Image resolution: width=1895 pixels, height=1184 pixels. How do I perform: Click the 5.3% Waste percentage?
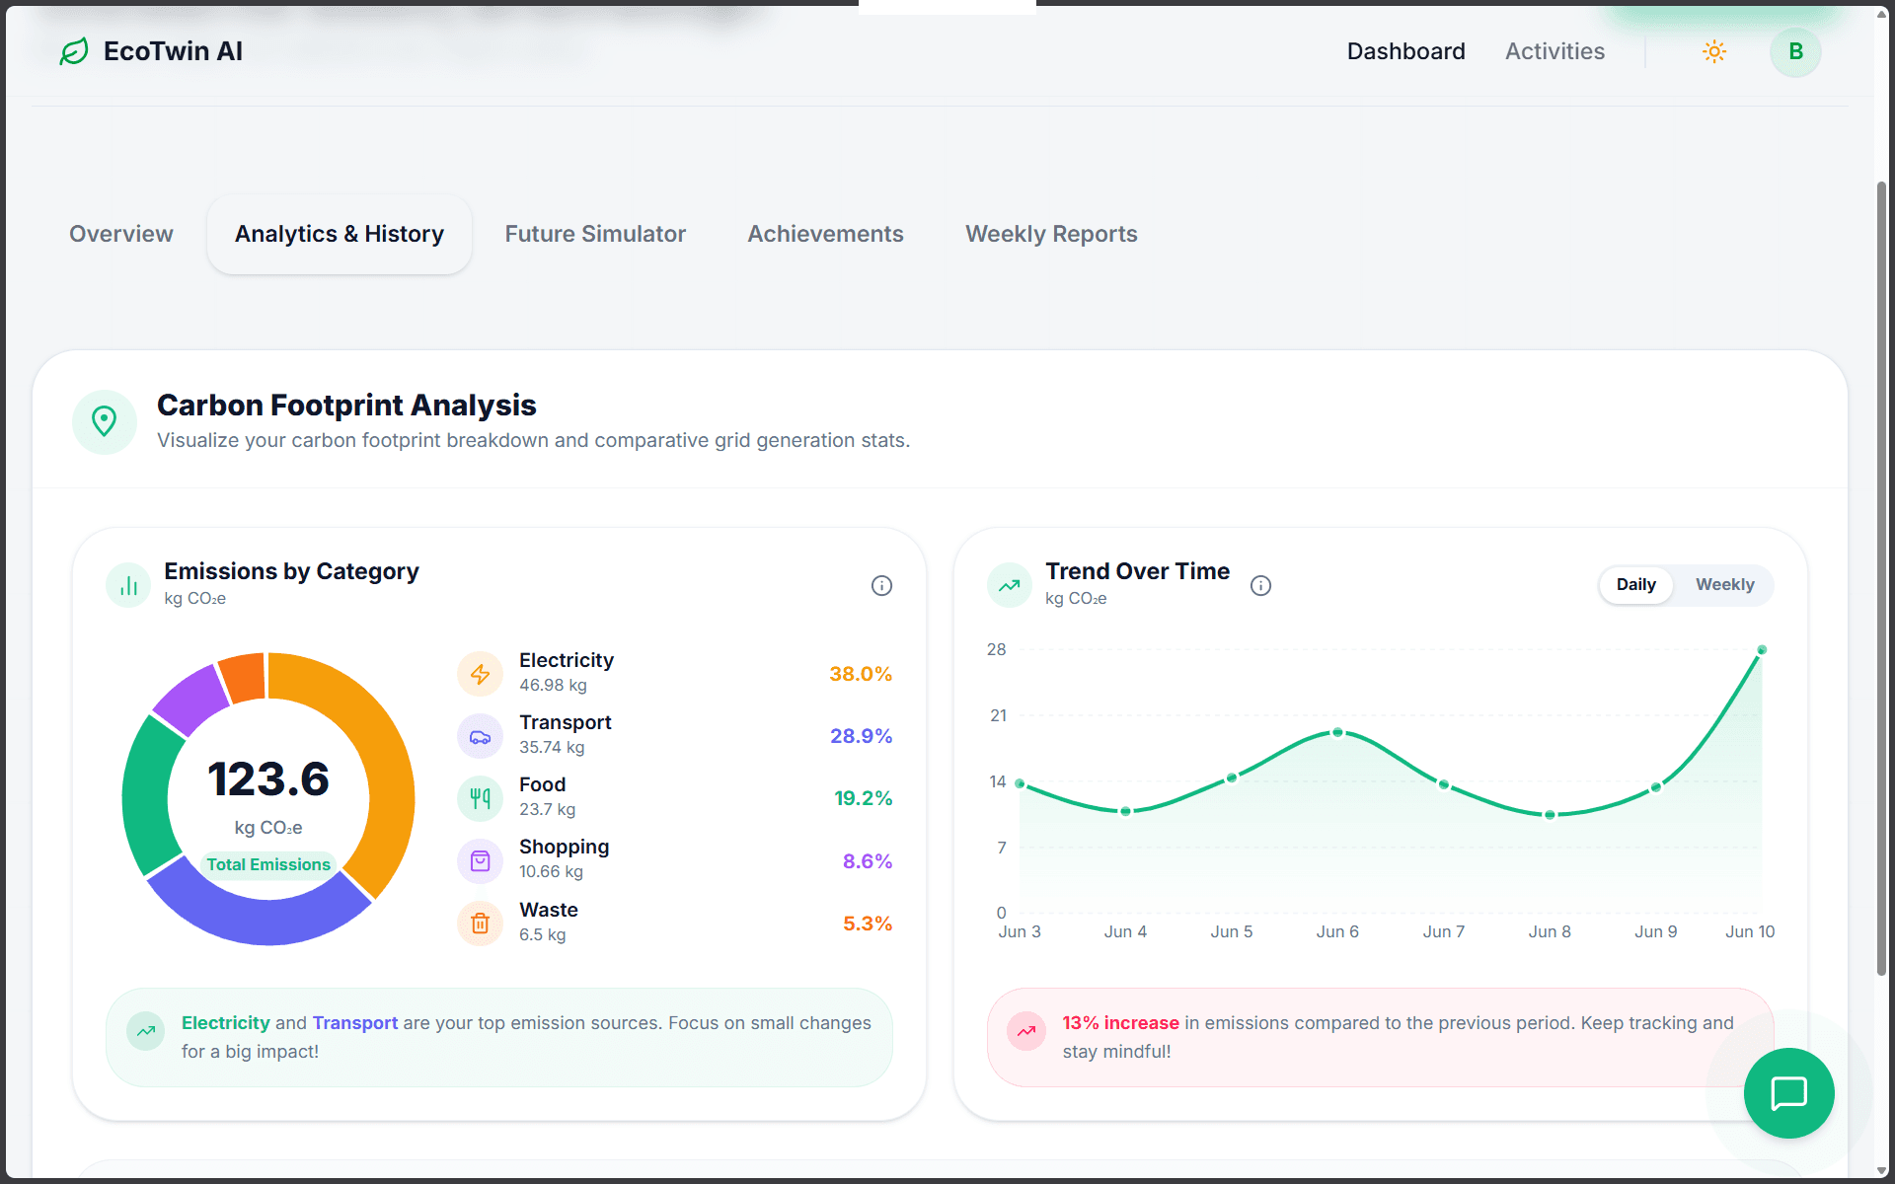click(868, 924)
